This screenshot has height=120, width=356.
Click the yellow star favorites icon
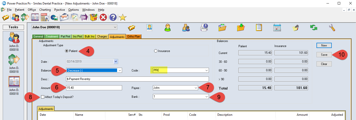point(122,17)
